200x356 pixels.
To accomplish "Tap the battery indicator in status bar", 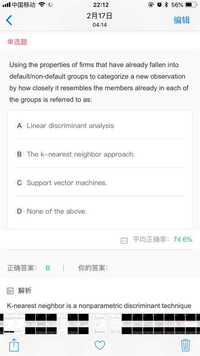I will tap(191, 5).
